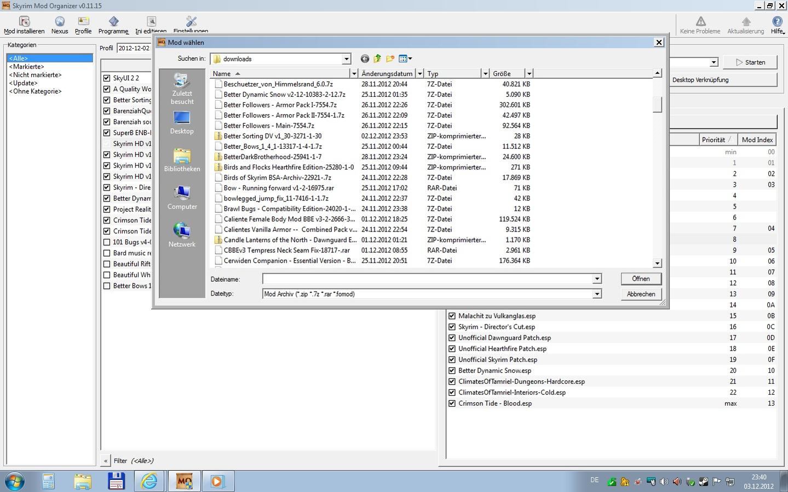Screen dimensions: 788x492
Task: Click the Dateiname input field
Action: pos(427,279)
